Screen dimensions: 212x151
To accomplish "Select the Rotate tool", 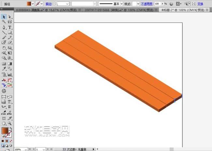I will [4, 48].
